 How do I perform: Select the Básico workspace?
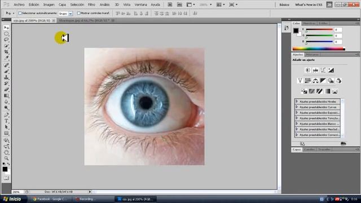coord(284,5)
